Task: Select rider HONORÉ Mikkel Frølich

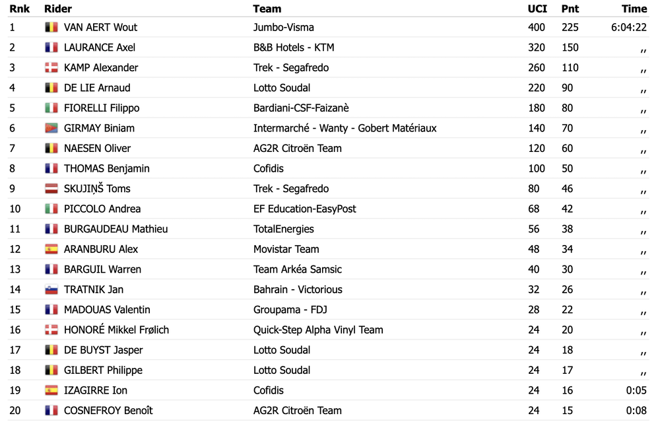Action: (116, 330)
